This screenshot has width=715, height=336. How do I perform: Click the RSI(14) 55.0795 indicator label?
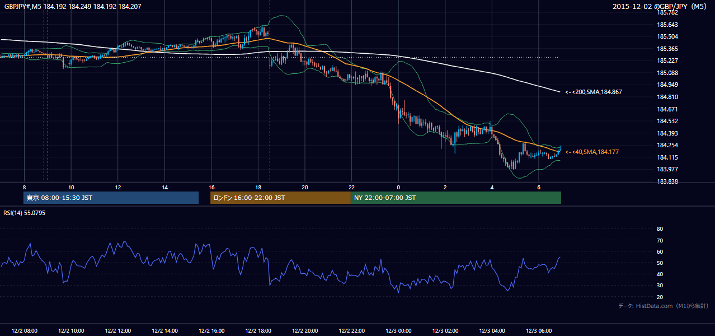pos(25,212)
